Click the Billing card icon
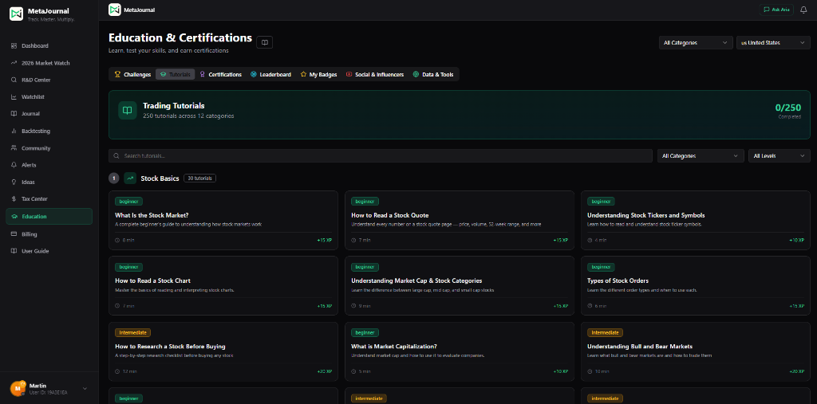 (x=14, y=234)
